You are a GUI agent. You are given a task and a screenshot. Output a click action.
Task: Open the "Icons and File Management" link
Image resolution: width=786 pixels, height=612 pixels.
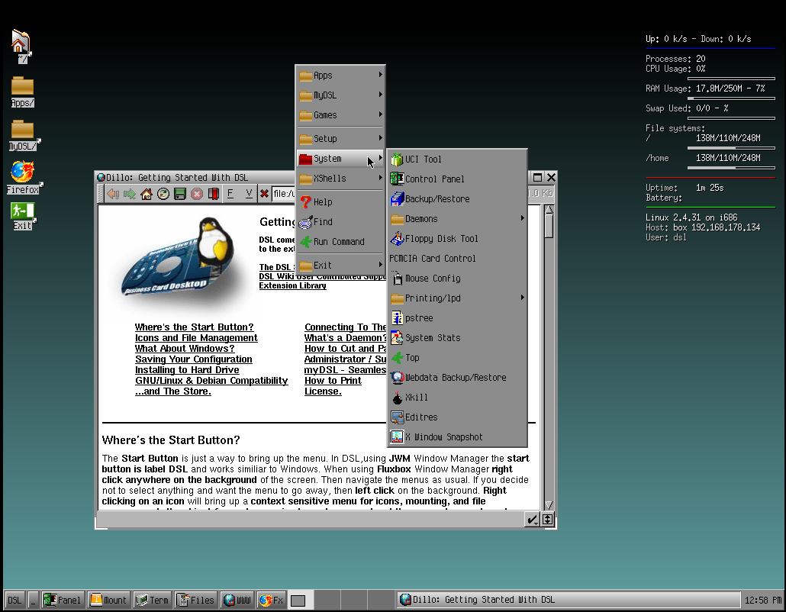(196, 338)
